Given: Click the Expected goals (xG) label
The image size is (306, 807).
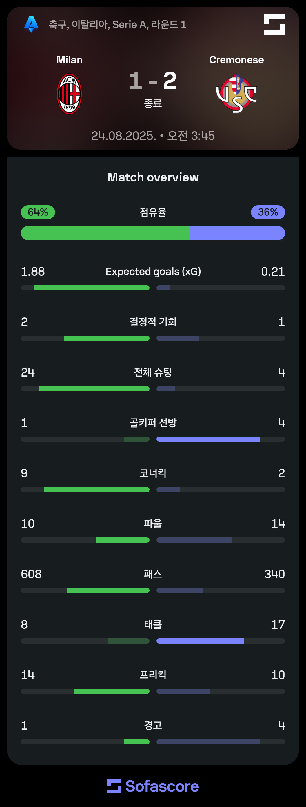Looking at the screenshot, I should point(153,271).
